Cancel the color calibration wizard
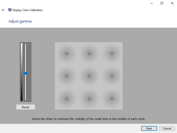The height and width of the screenshot is (133, 177). click(x=167, y=128)
